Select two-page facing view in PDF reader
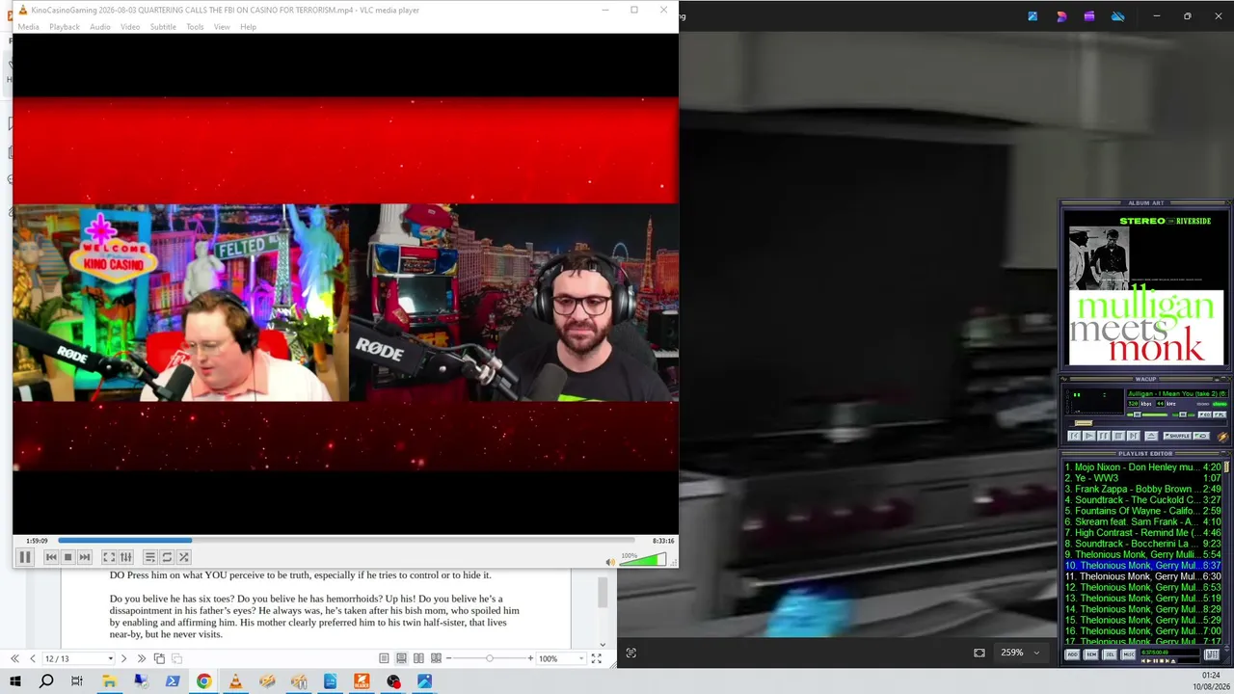This screenshot has width=1234, height=694. click(418, 658)
